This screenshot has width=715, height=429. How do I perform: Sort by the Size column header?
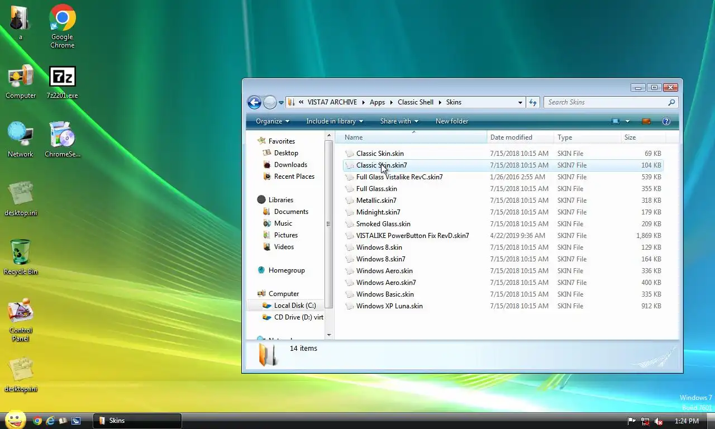coord(643,137)
